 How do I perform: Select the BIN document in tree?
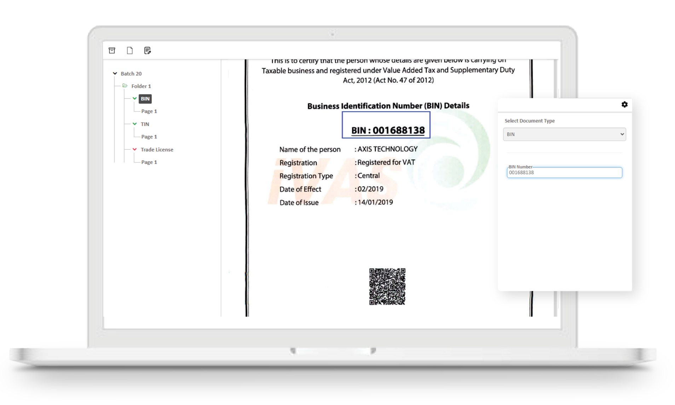(x=145, y=99)
